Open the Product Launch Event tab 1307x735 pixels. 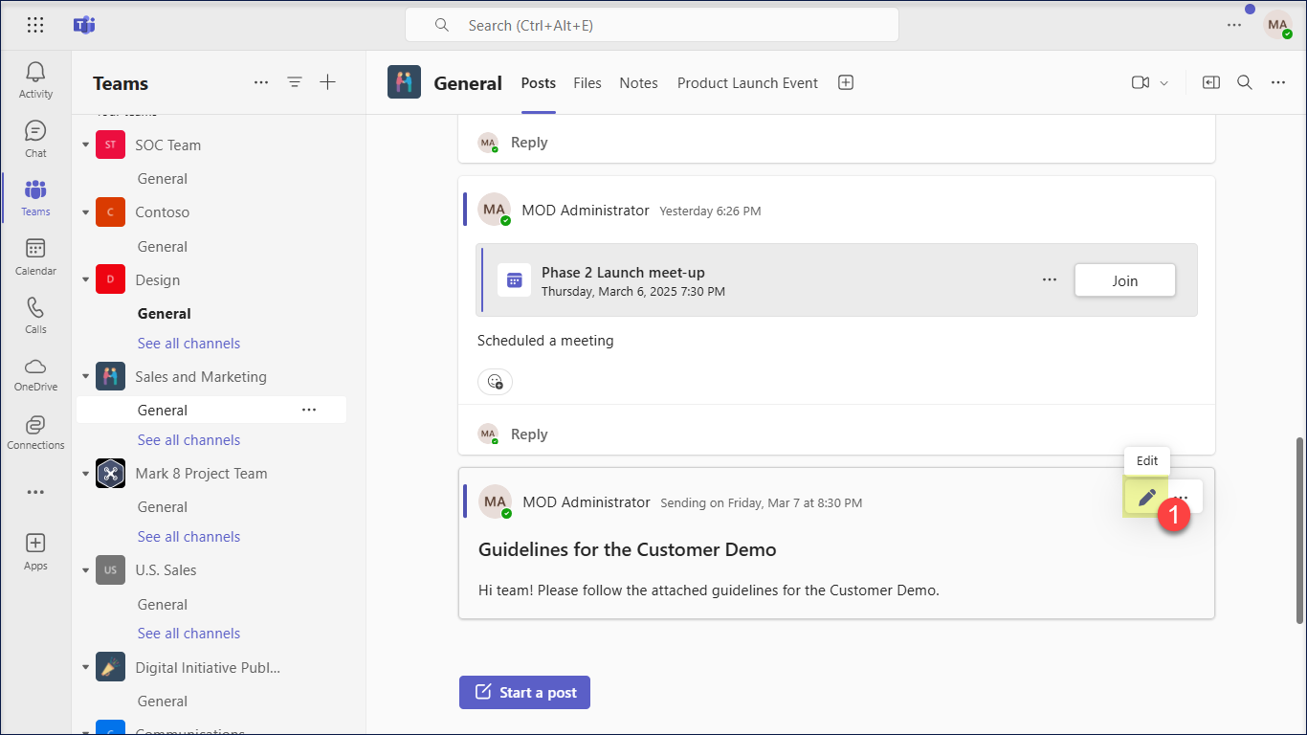(x=747, y=83)
